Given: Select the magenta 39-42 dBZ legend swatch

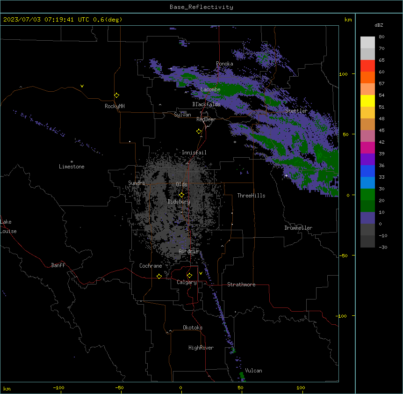Looking at the screenshot, I should pos(367,147).
